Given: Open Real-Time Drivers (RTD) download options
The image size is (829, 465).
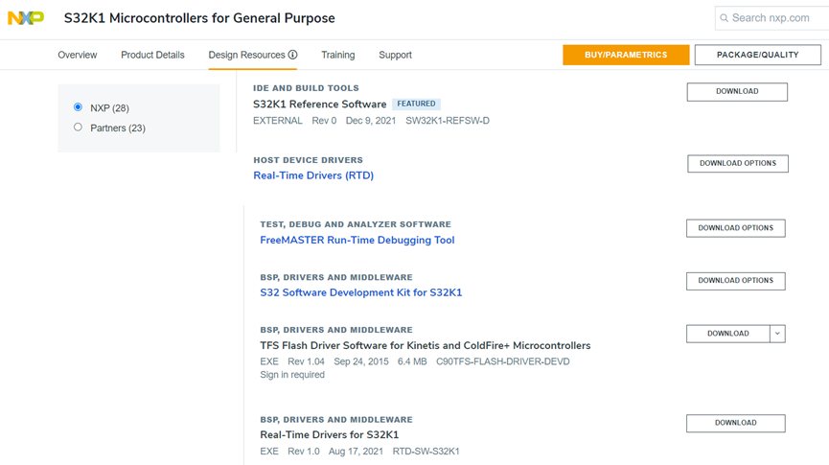Looking at the screenshot, I should [x=737, y=164].
